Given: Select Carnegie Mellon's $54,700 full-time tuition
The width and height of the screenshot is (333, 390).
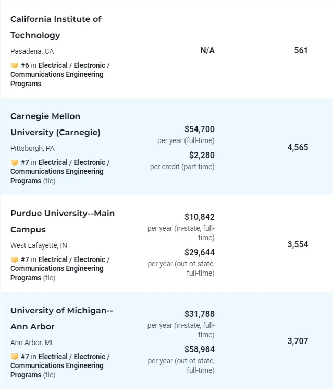Looking at the screenshot, I should tap(199, 129).
